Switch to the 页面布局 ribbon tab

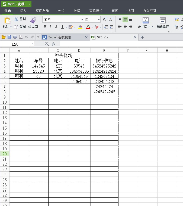[x=42, y=11]
